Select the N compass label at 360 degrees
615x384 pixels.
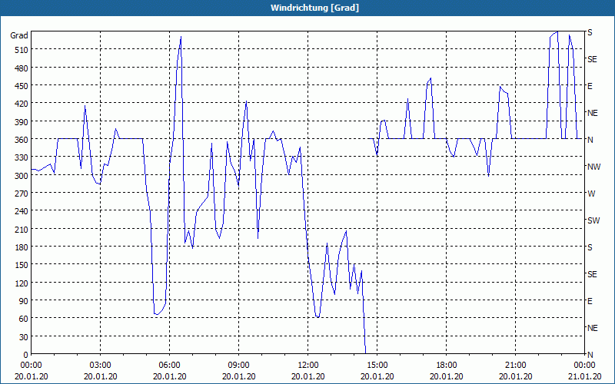pos(590,140)
